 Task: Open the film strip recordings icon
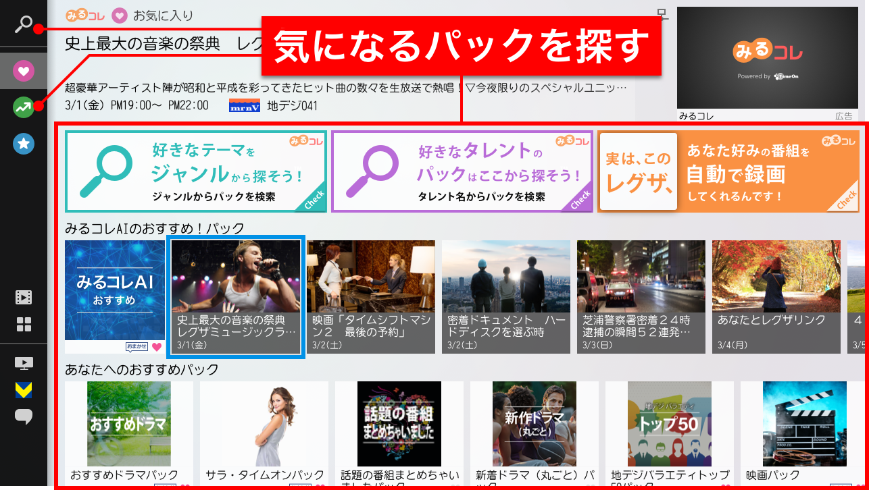[24, 298]
